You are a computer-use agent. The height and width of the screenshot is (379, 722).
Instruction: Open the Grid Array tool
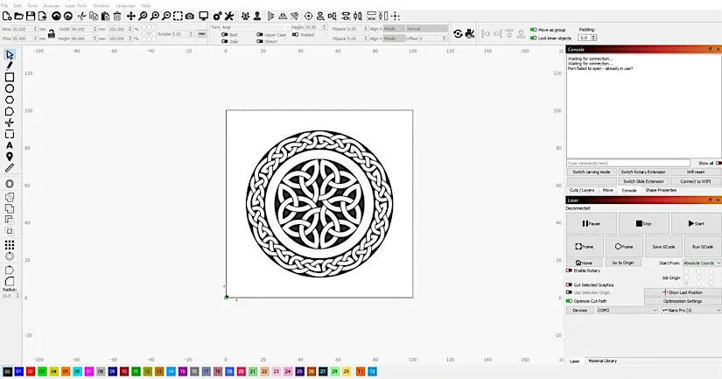pyautogui.click(x=10, y=244)
